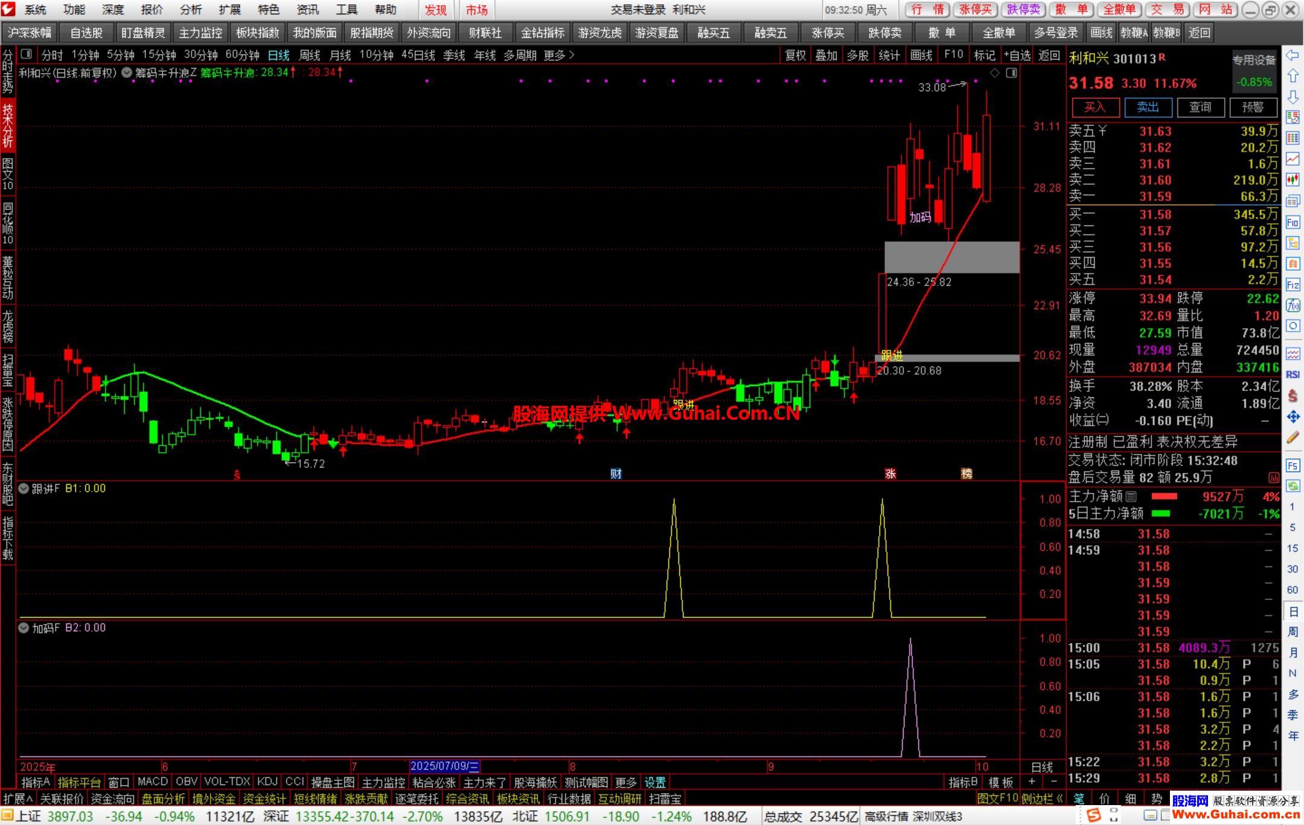Click the 2025/07/09 date marker on timeline
The height and width of the screenshot is (825, 1304).
point(444,767)
